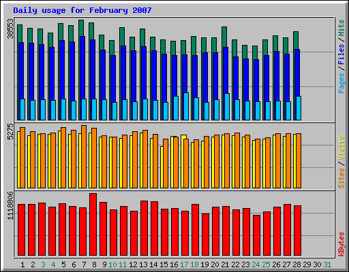This screenshot has width=349, height=272.
Task: Click the red KBytes bar for day 13
Action: pos(145,228)
